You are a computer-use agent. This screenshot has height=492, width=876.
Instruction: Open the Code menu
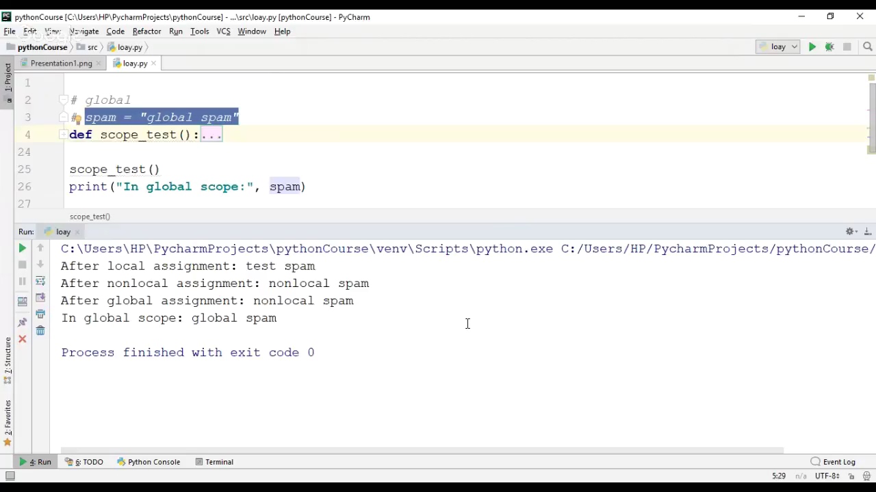click(116, 31)
